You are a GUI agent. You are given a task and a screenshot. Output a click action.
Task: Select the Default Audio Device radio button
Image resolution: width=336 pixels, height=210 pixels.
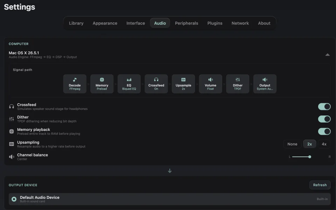pos(14,199)
